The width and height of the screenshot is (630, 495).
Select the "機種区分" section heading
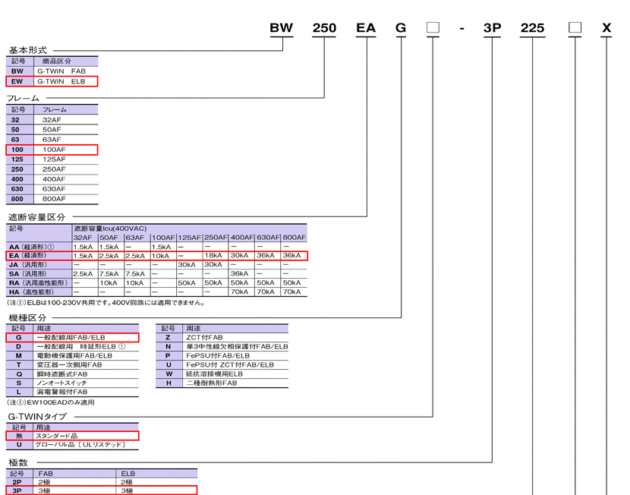tap(27, 318)
